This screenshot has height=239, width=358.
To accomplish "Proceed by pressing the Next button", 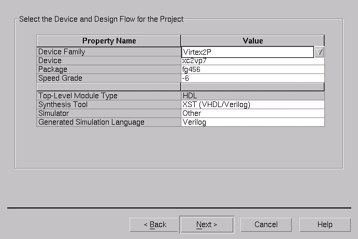I will pyautogui.click(x=207, y=225).
